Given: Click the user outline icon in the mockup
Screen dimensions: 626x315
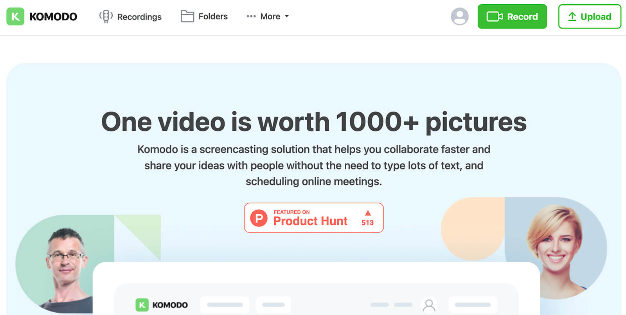Looking at the screenshot, I should click(x=429, y=305).
